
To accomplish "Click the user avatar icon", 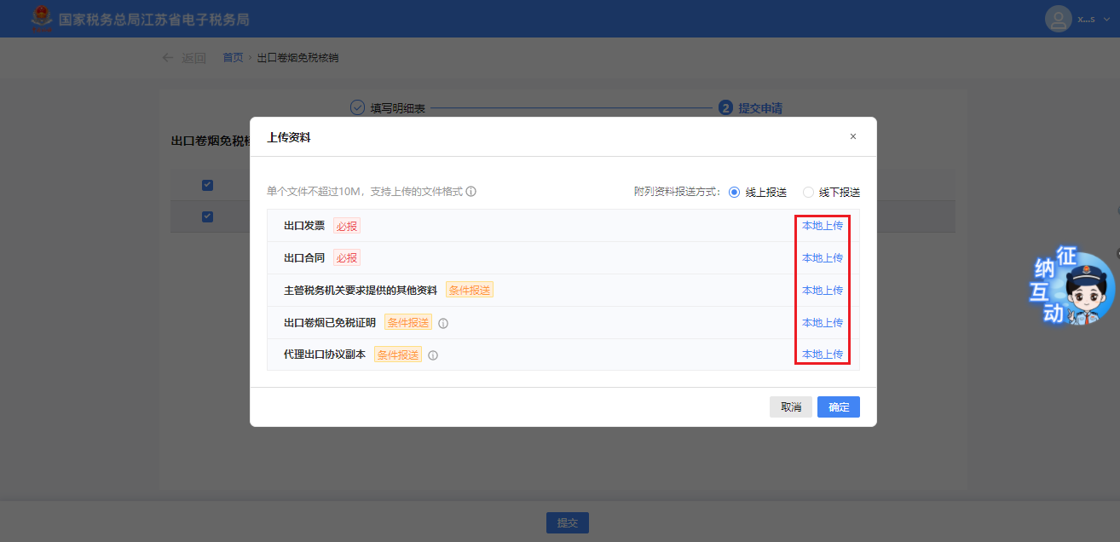I will click(x=1058, y=19).
